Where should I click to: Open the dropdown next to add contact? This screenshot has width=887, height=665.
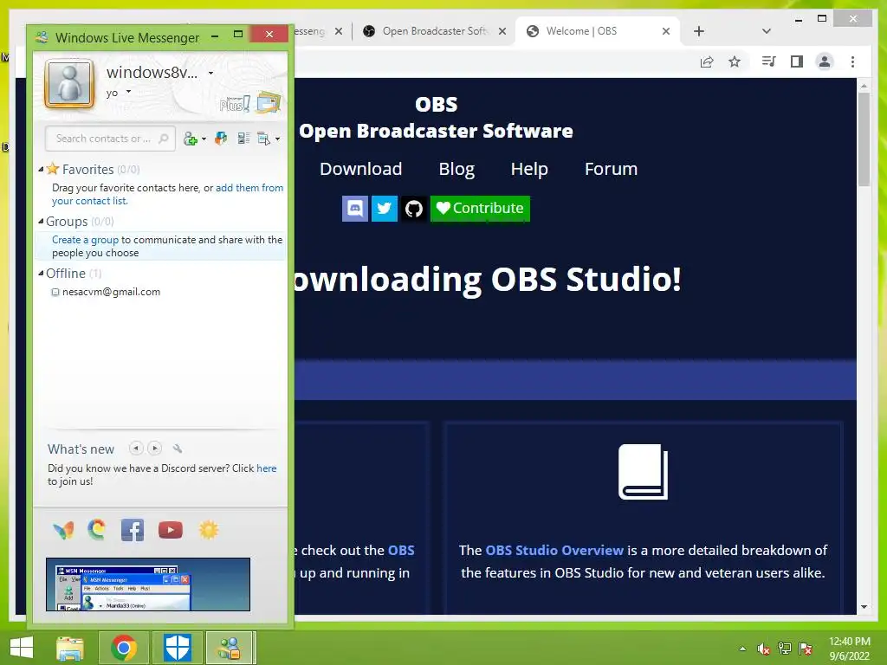(204, 139)
